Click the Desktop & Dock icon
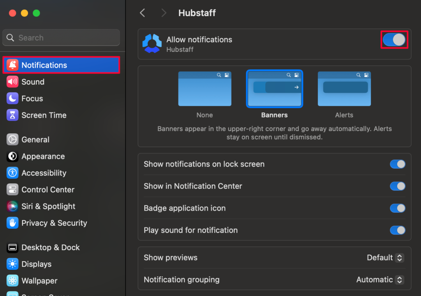This screenshot has height=296, width=421. coord(12,247)
